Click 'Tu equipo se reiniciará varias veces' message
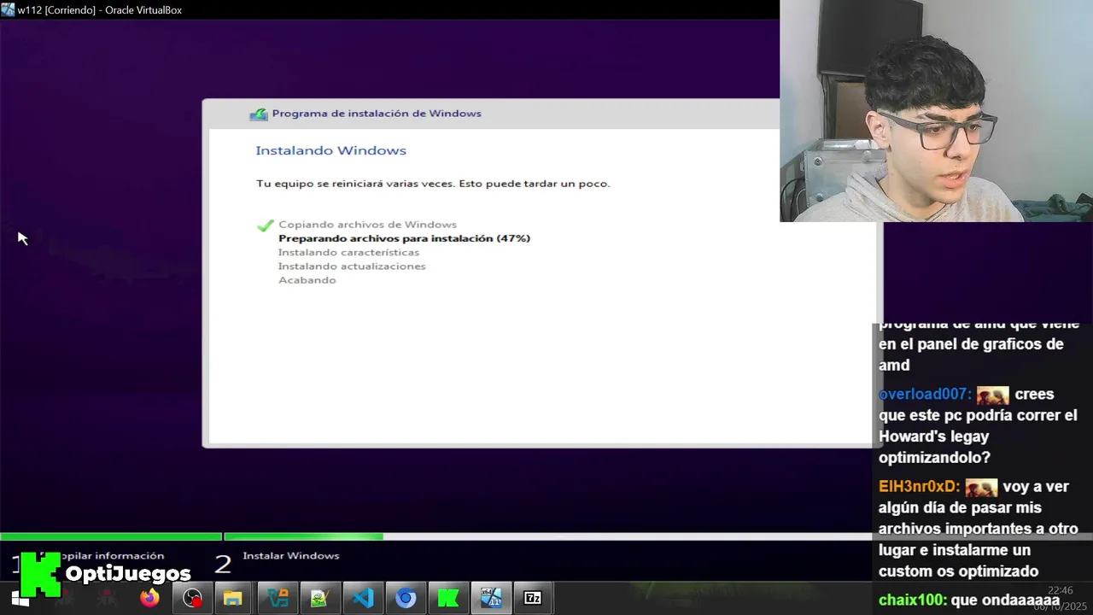 [x=433, y=184]
